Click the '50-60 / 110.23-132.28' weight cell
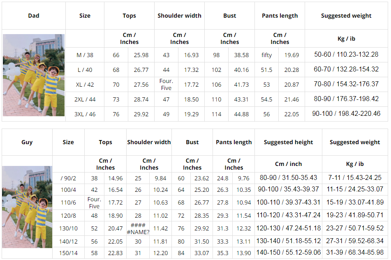The height and width of the screenshot is (260, 391). [x=346, y=55]
